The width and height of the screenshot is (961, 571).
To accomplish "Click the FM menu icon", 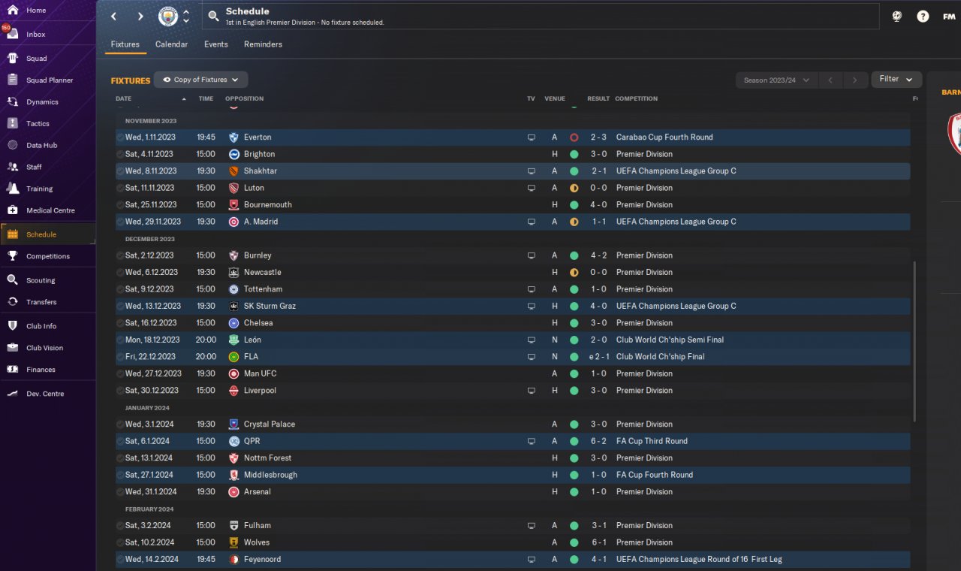I will [949, 17].
